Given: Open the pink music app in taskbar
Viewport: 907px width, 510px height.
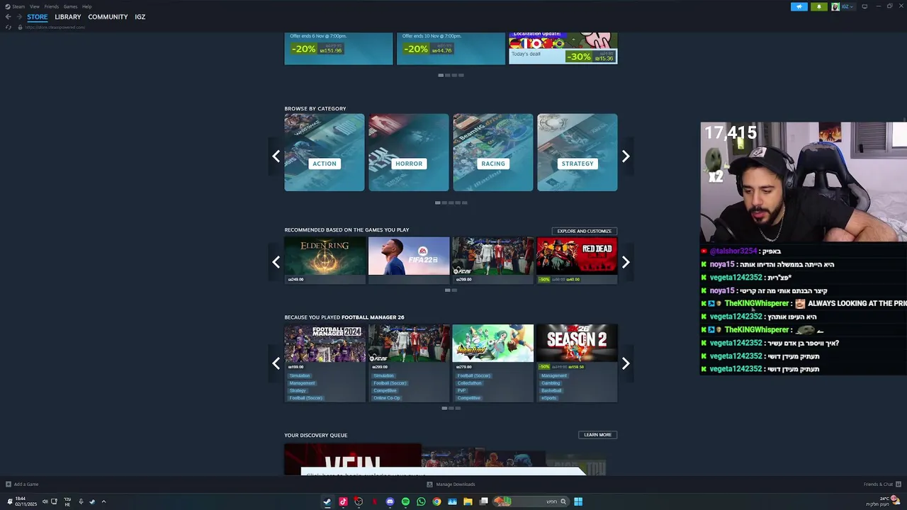Looking at the screenshot, I should tap(343, 501).
